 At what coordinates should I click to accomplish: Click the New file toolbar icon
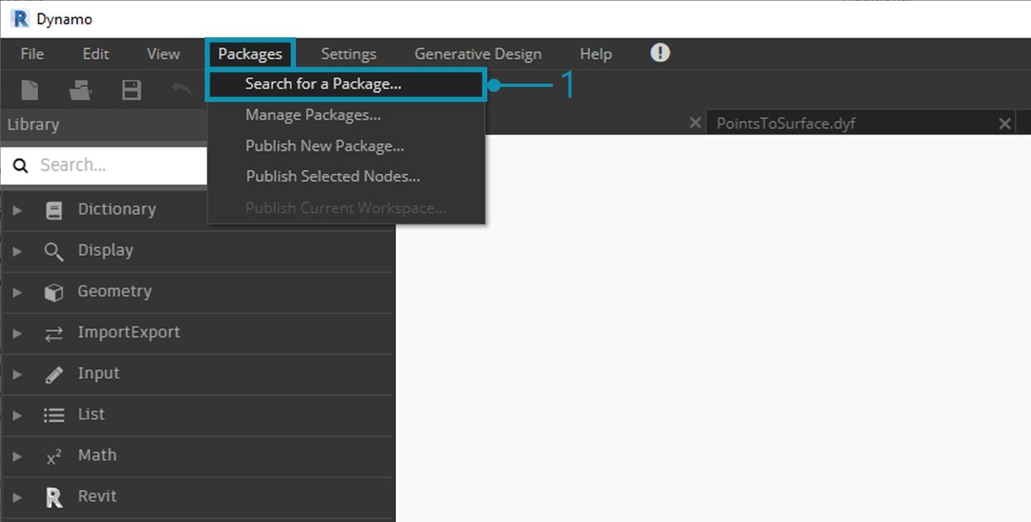[x=30, y=89]
